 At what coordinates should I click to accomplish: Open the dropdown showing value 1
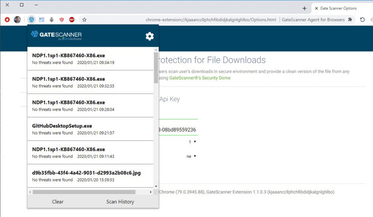click(192, 142)
